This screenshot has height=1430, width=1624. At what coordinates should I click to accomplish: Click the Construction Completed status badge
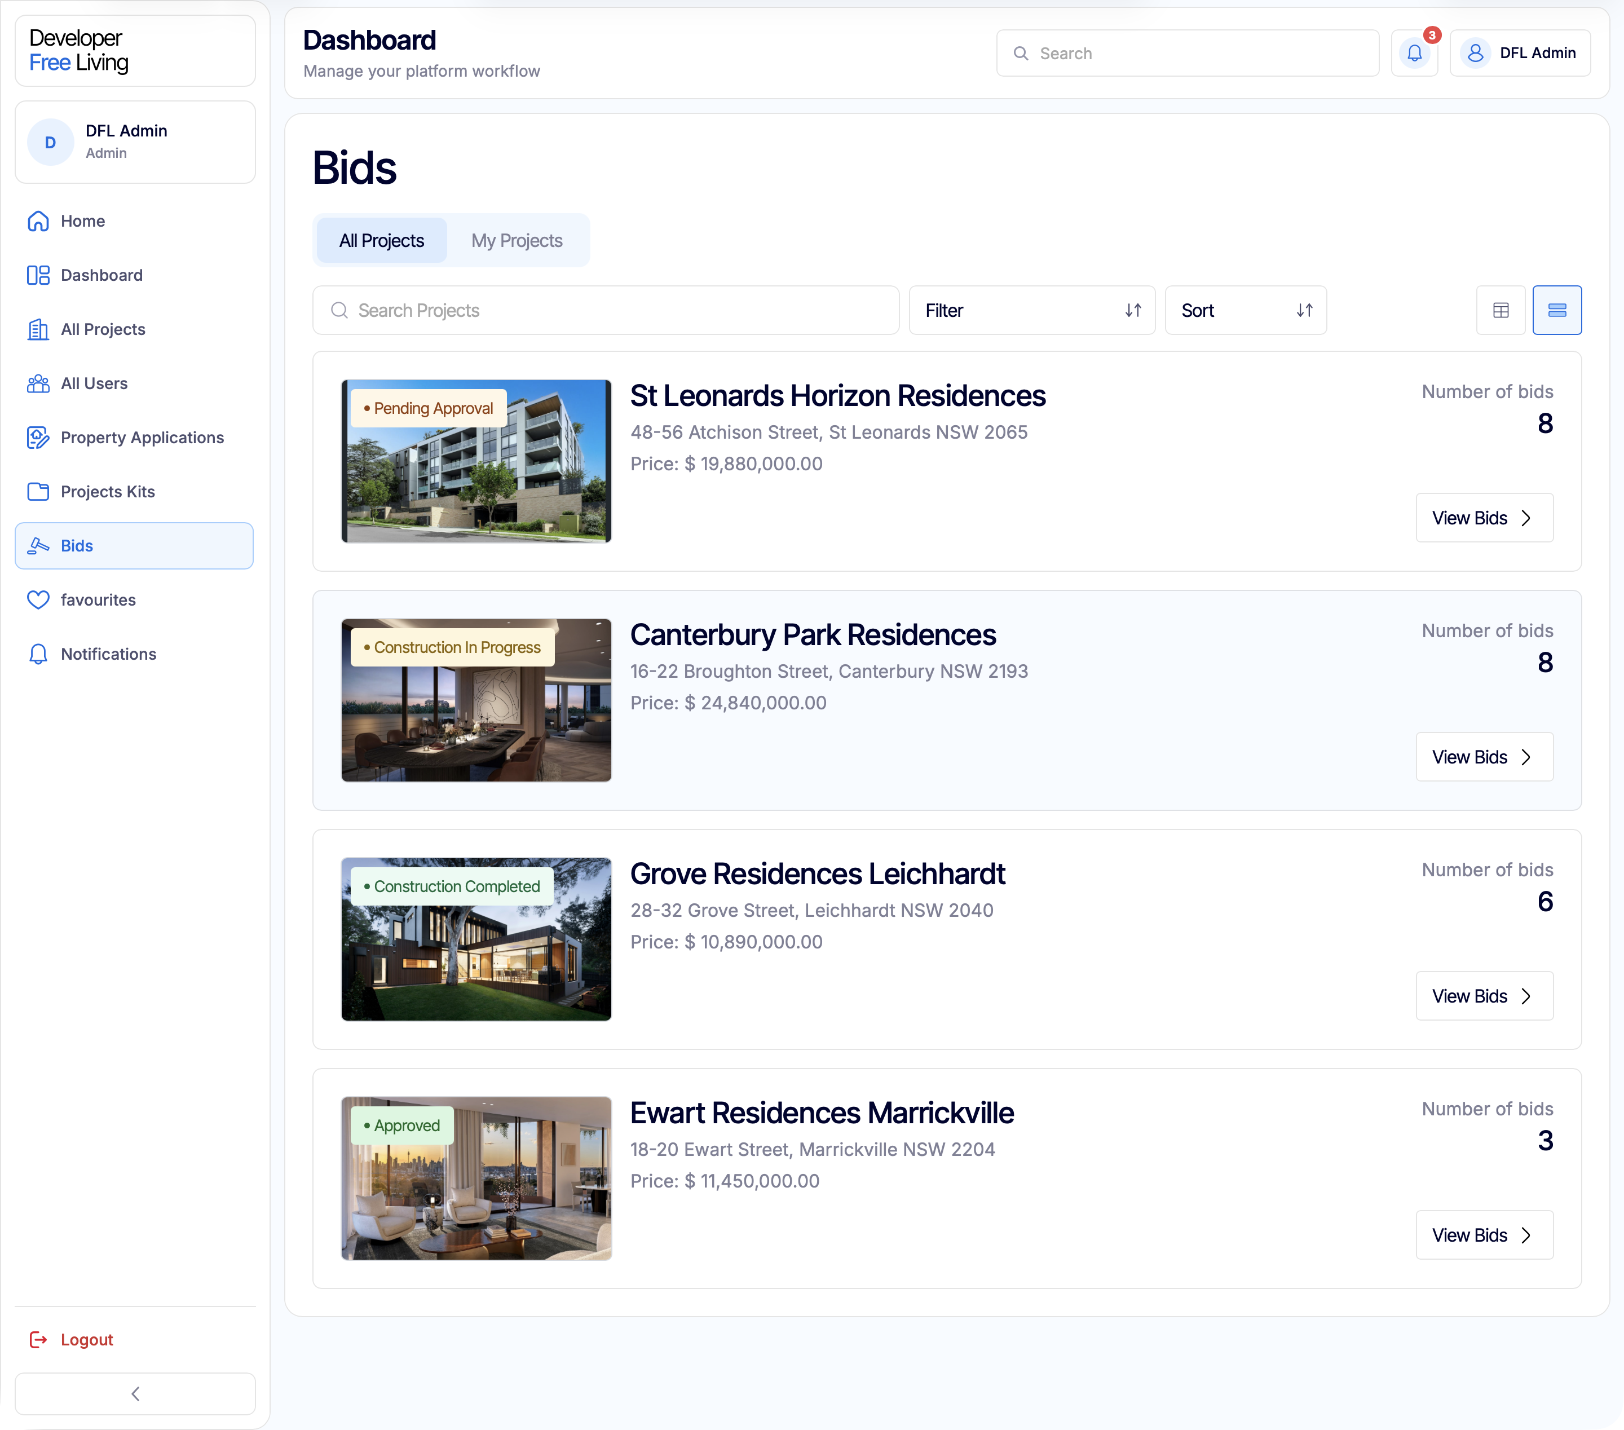click(451, 886)
